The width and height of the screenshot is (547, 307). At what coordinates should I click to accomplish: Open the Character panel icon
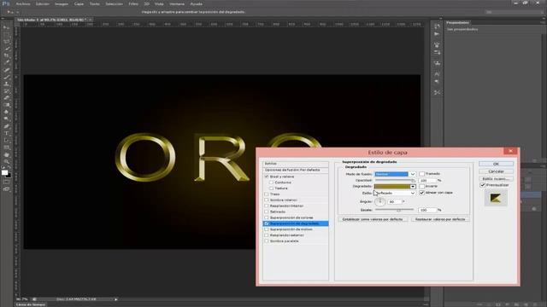click(437, 74)
